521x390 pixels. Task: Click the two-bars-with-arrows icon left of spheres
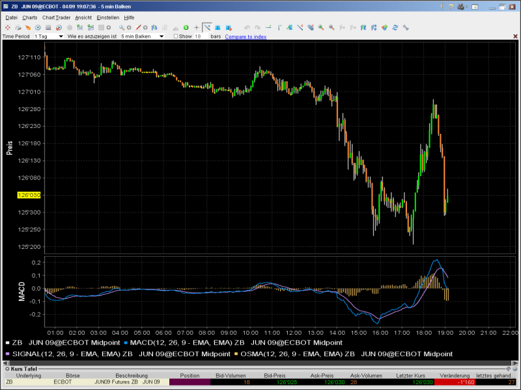374,27
